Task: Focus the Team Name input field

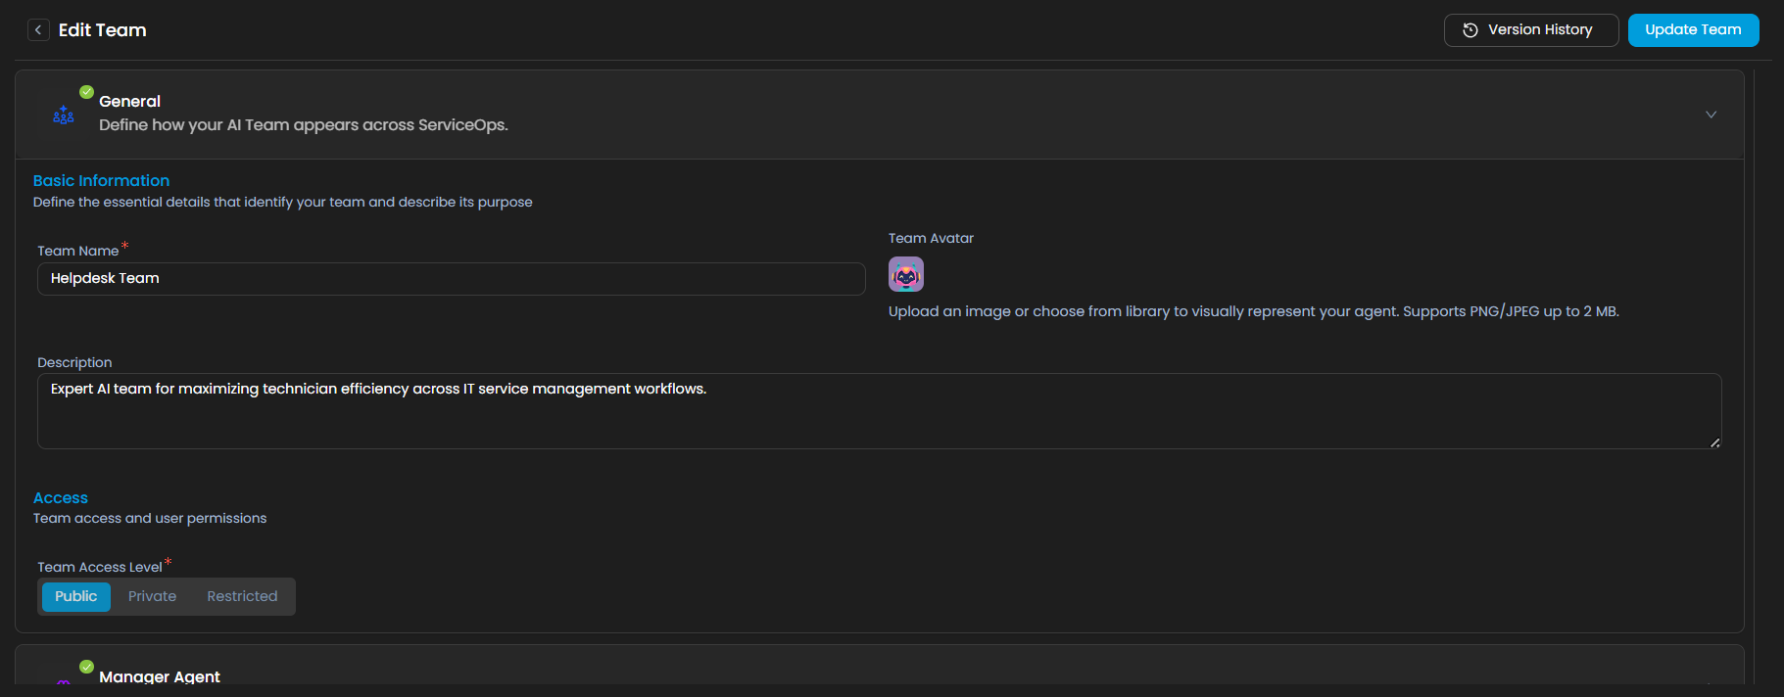Action: tap(451, 279)
